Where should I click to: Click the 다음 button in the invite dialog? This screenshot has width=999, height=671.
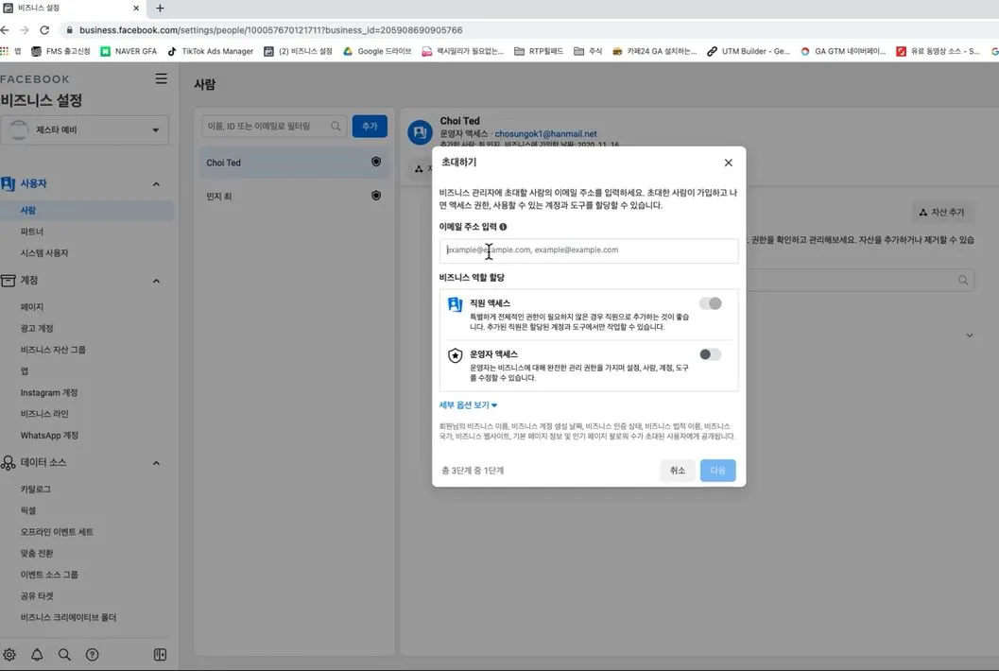coord(720,470)
